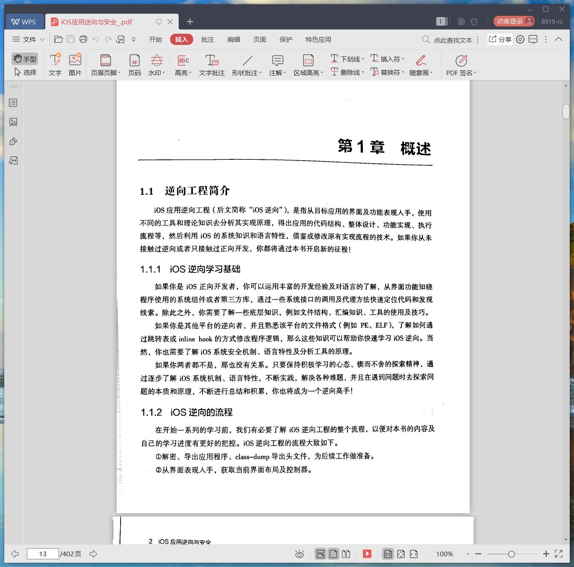The width and height of the screenshot is (574, 567).
Task: Toggle eye-protection mode icon
Action: pos(300,554)
